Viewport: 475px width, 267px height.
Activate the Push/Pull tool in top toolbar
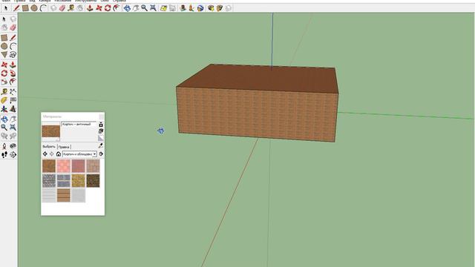click(90, 8)
